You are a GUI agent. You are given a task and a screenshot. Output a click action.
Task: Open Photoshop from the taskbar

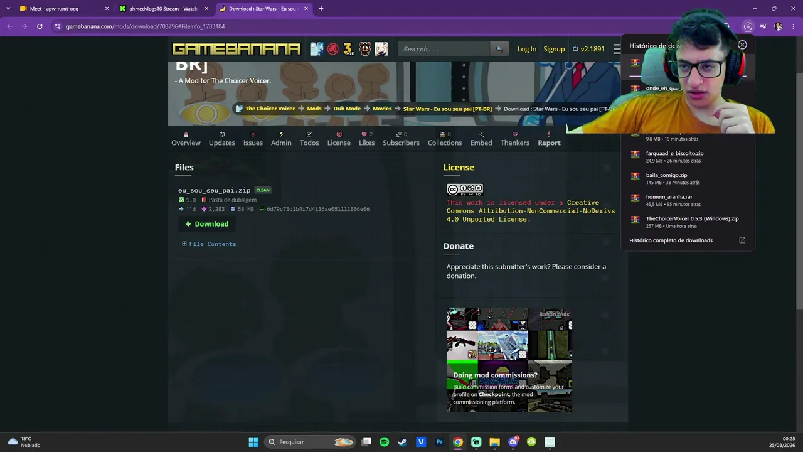439,442
